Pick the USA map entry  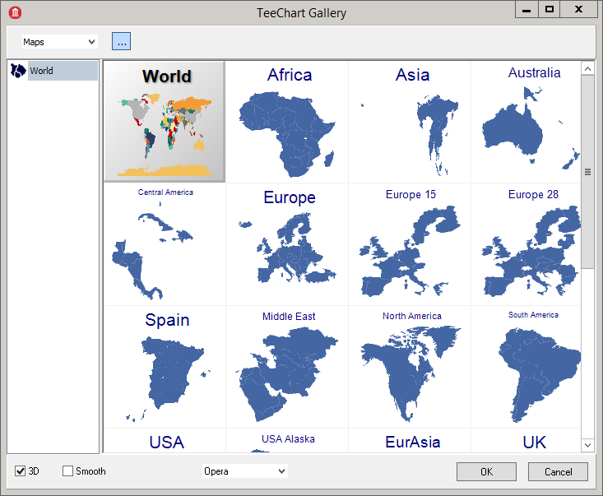click(165, 441)
